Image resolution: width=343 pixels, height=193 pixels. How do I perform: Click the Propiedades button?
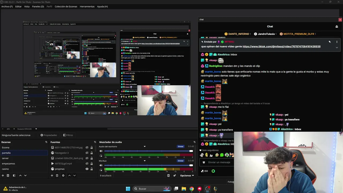click(49, 135)
